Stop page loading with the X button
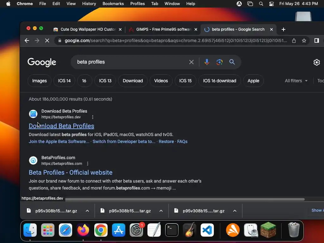Viewport: 324px width, 243px height. (47, 40)
